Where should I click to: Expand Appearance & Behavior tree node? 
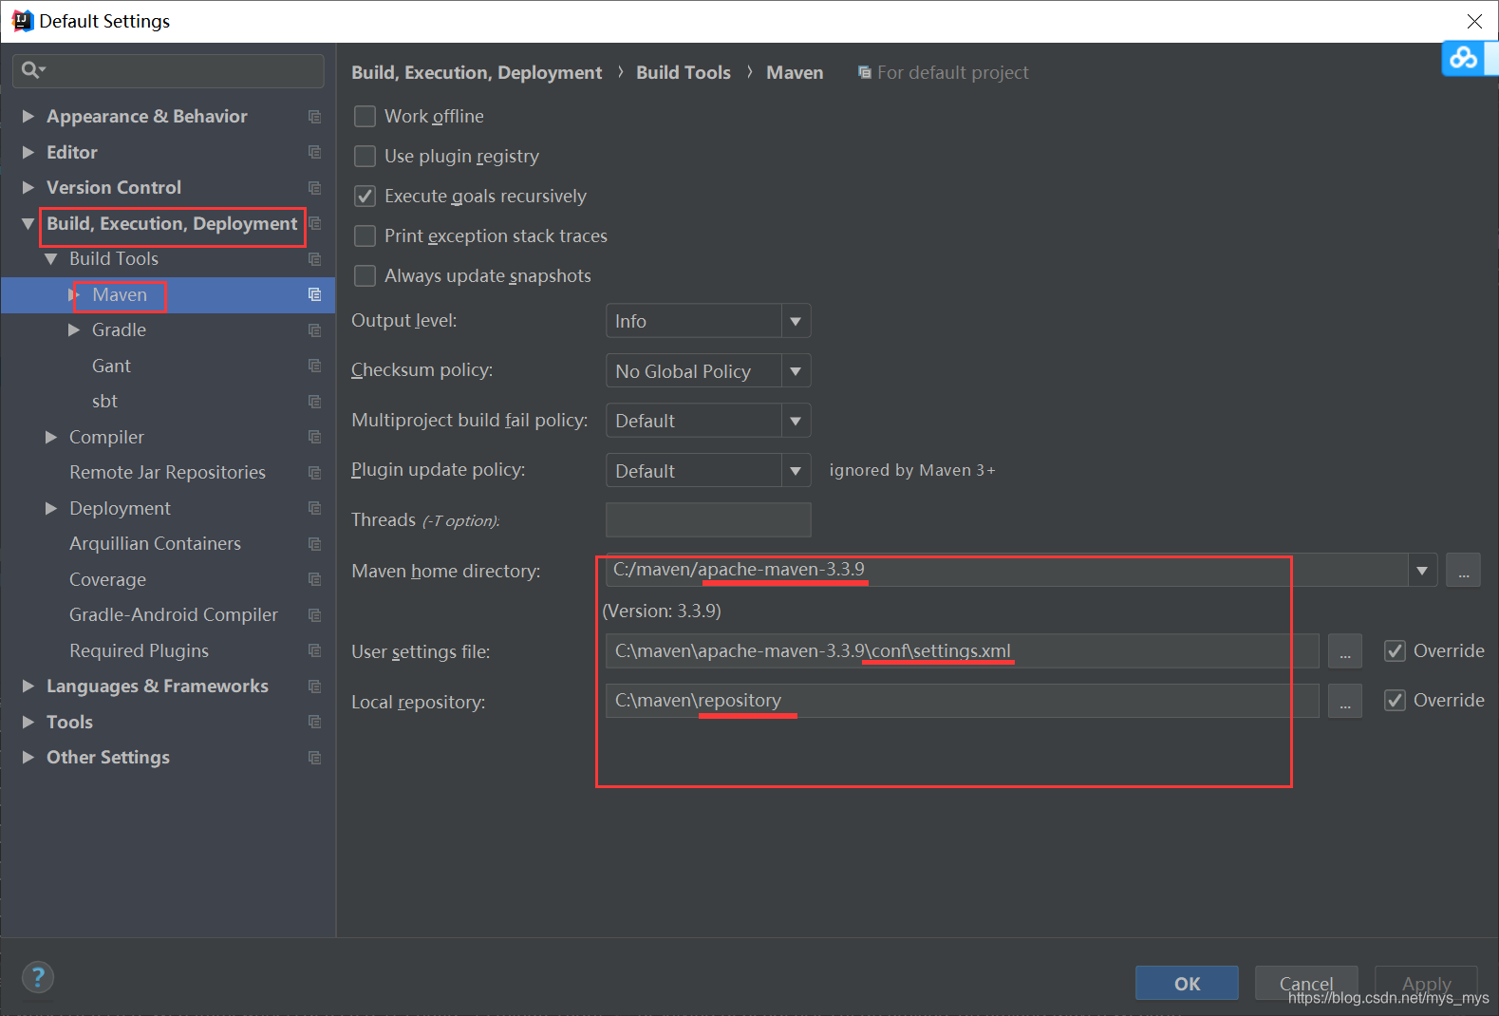28,116
